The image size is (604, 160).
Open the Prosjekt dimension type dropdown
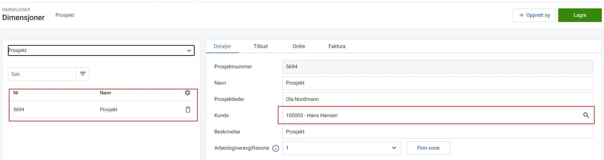tap(101, 50)
